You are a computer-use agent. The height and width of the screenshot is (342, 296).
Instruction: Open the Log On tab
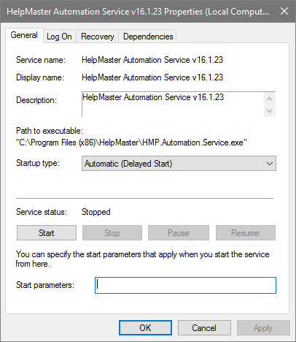point(59,37)
